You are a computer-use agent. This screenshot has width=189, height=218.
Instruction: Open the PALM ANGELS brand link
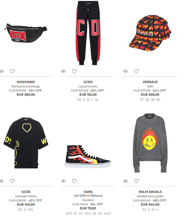tap(150, 192)
